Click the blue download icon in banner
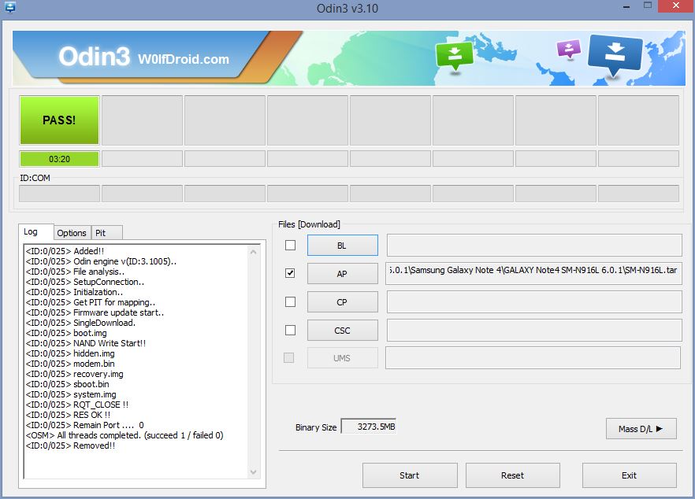Image resolution: width=695 pixels, height=499 pixels. click(x=615, y=57)
